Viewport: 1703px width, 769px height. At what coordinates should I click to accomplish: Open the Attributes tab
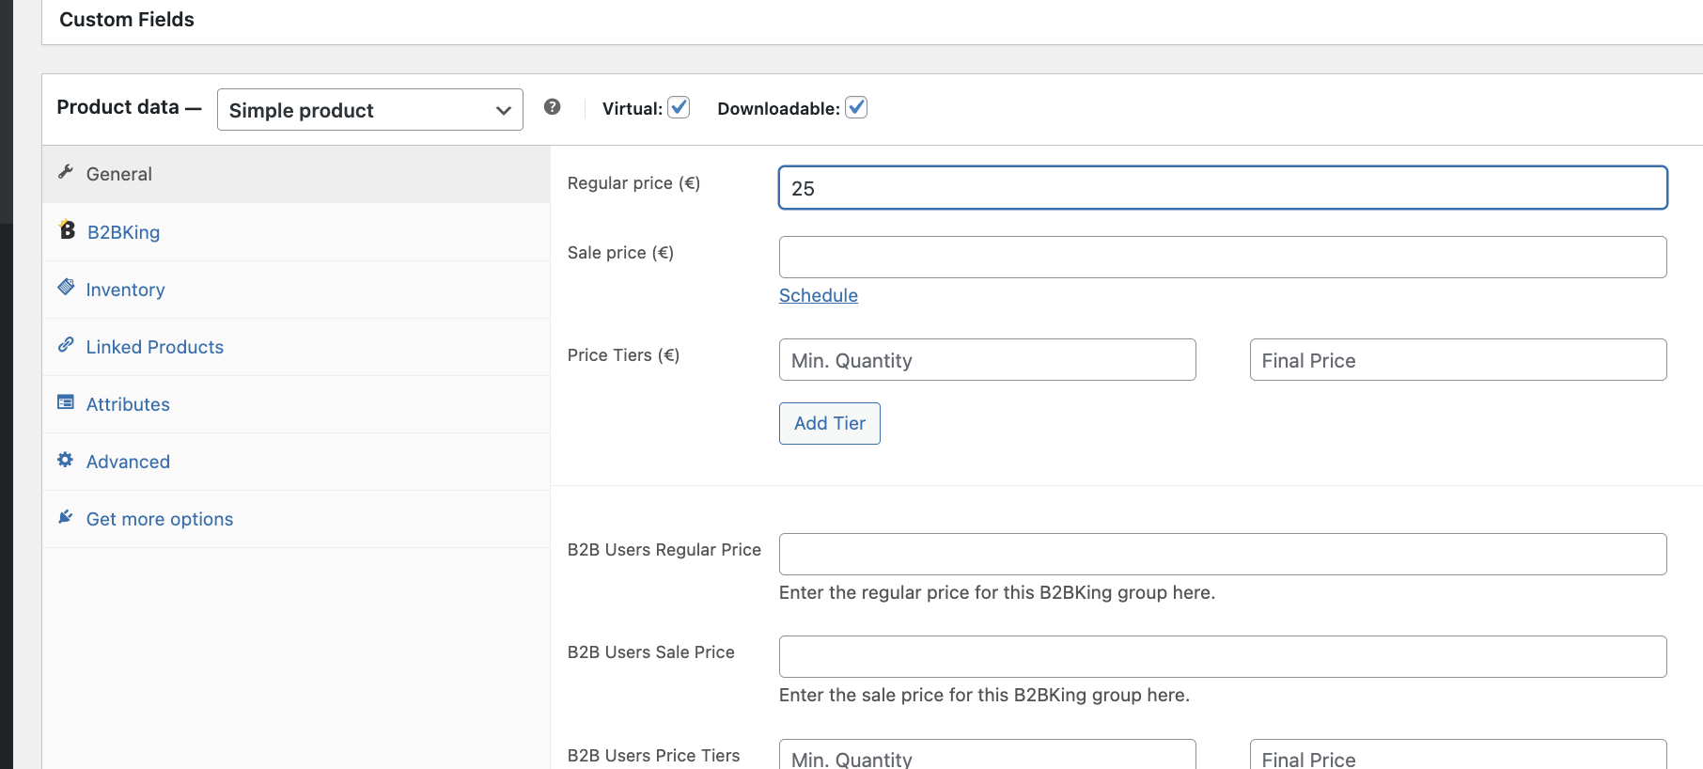[296, 404]
